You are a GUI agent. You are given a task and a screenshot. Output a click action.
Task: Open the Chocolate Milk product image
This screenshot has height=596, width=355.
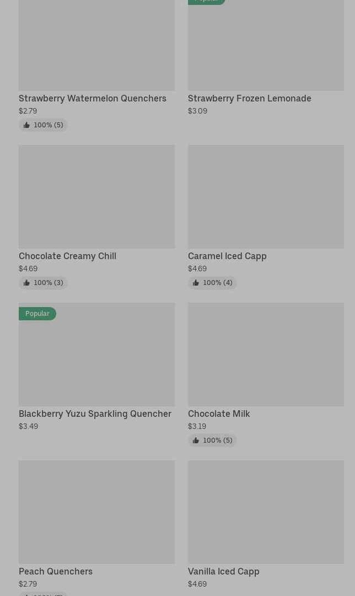tap(266, 354)
